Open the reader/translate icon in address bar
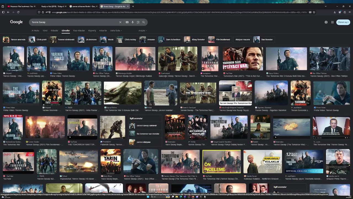Viewport: 353px width, 199px height. (310, 12)
